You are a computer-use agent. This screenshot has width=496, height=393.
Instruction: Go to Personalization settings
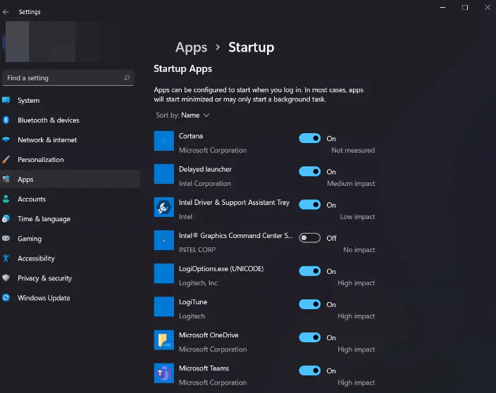click(x=41, y=160)
